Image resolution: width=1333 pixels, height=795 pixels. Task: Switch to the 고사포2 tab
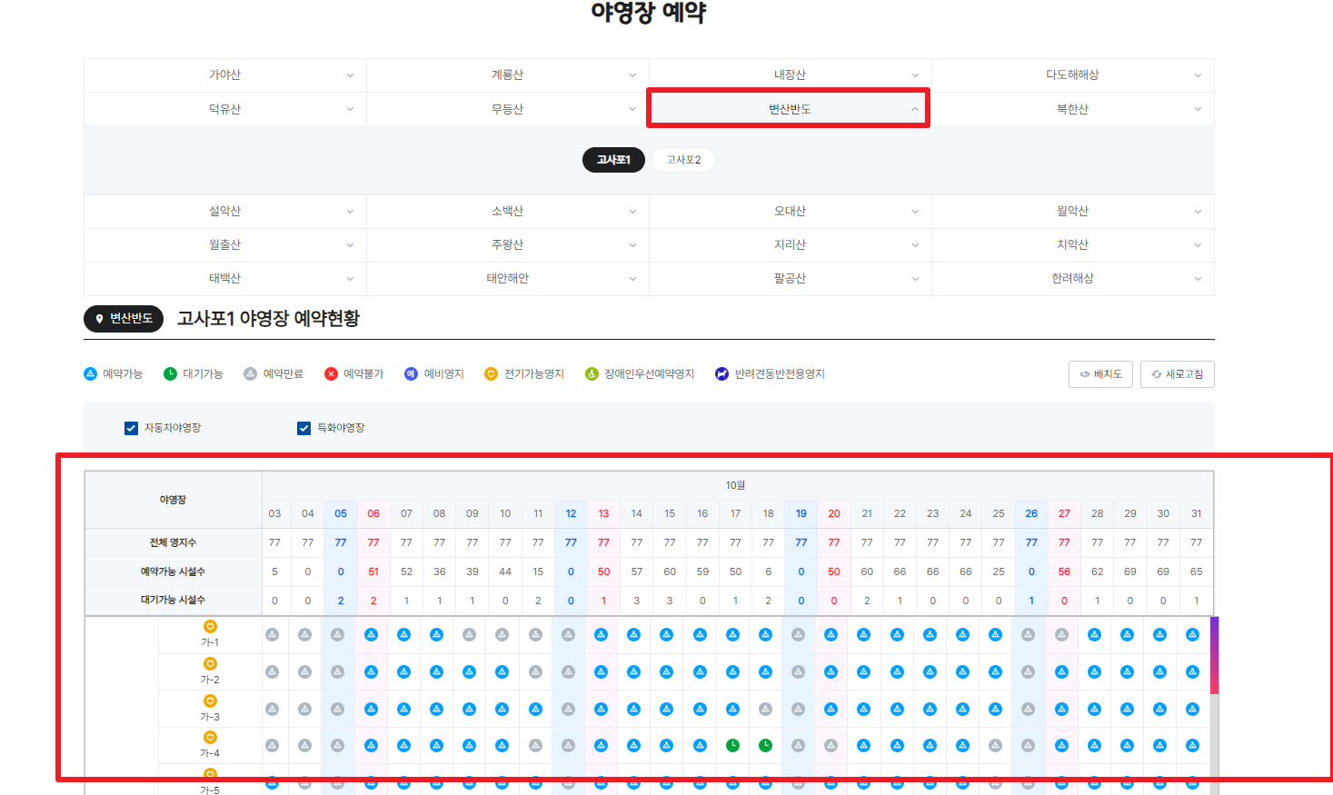click(x=683, y=158)
